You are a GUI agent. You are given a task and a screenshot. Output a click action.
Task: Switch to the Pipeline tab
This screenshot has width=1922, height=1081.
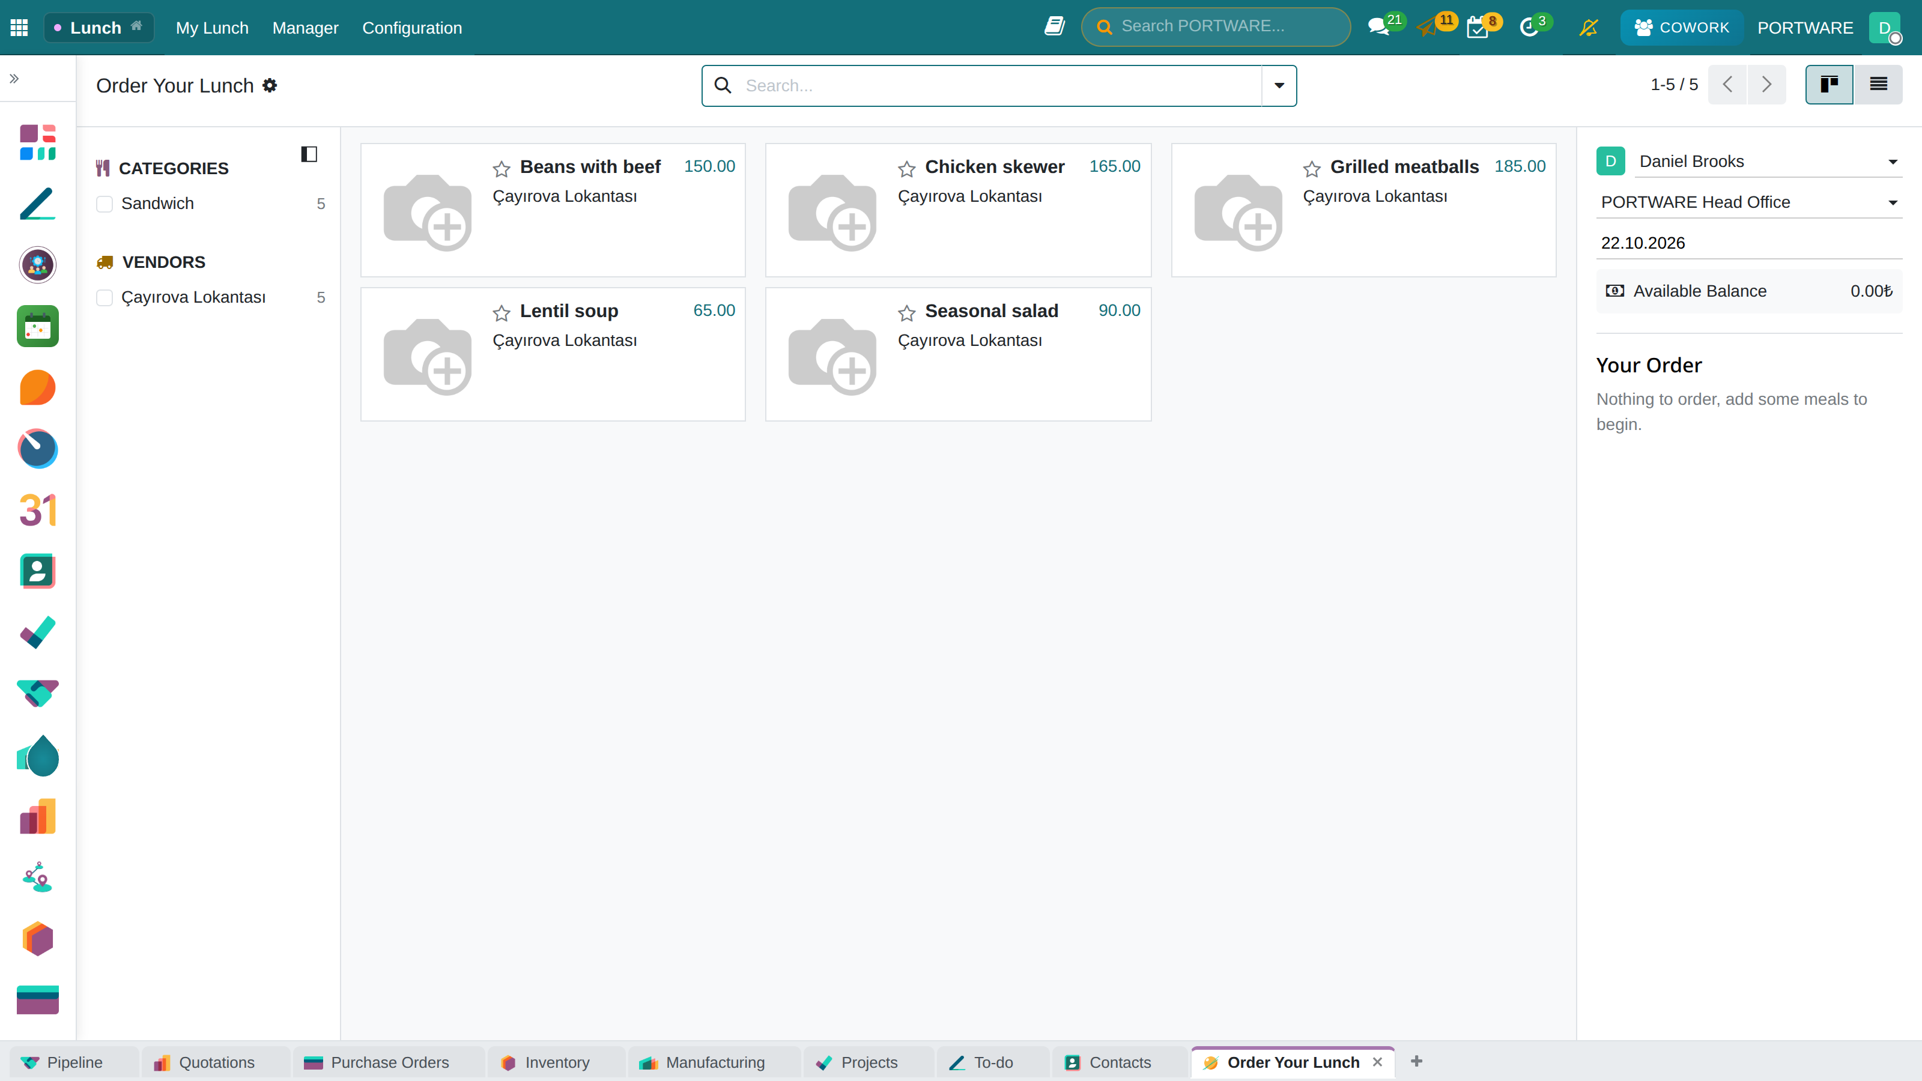pyautogui.click(x=74, y=1062)
